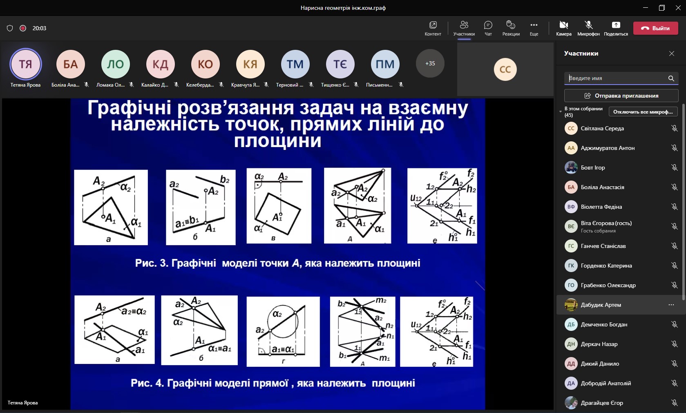Click the search icon in name field
This screenshot has width=686, height=413.
pos(671,78)
